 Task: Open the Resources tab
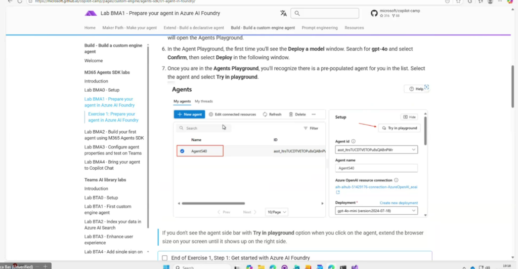(x=354, y=28)
